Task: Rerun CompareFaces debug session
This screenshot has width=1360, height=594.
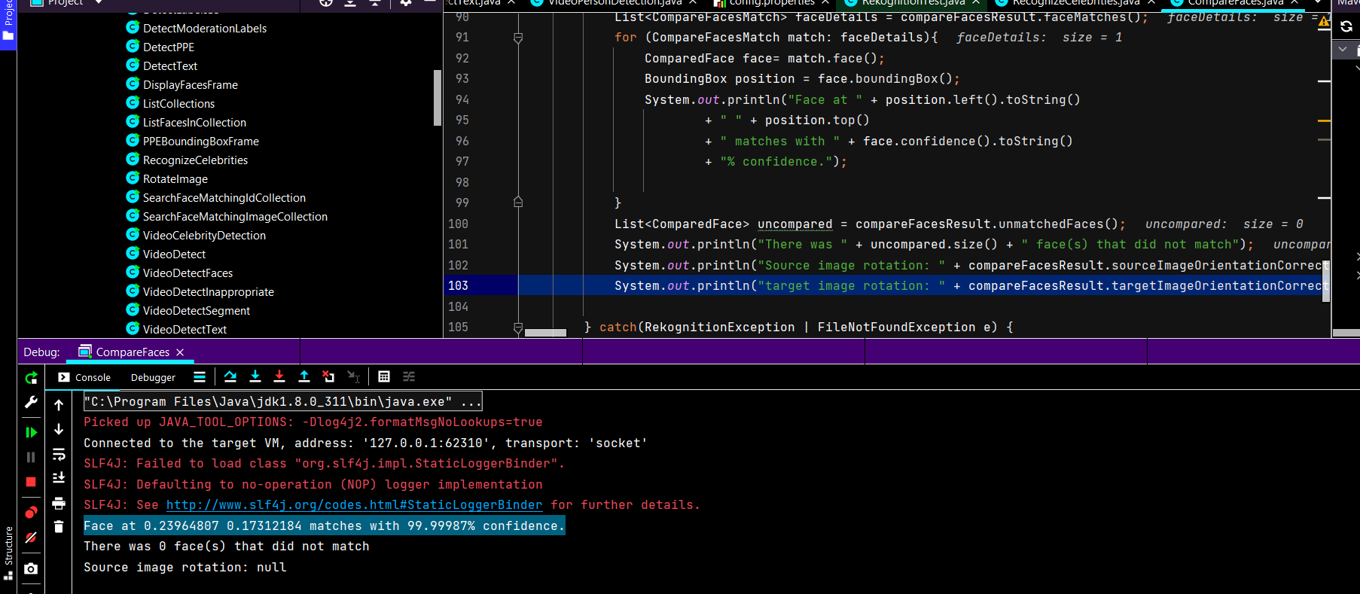Action: [31, 378]
